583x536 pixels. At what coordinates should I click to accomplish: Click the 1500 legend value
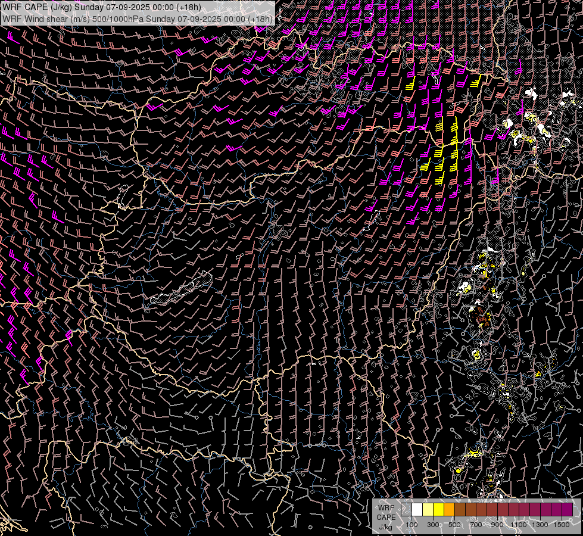coord(562,525)
